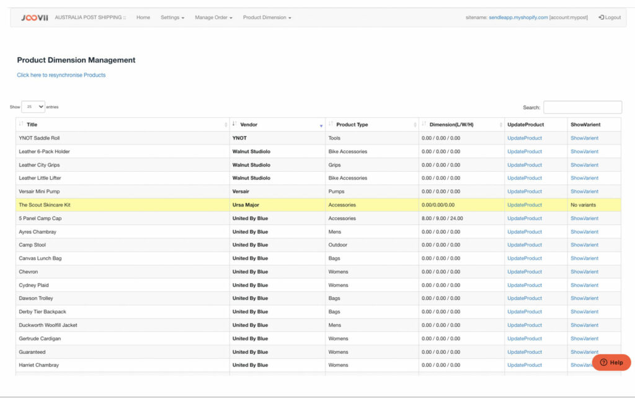This screenshot has height=398, width=635.
Task: Click ShowVarient for Versair Mini Pump
Action: [584, 192]
